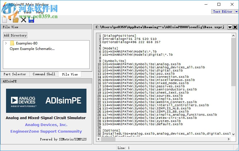The height and width of the screenshot is (151, 239).
Task: Click the New file toolbar icon
Action: tap(5, 20)
